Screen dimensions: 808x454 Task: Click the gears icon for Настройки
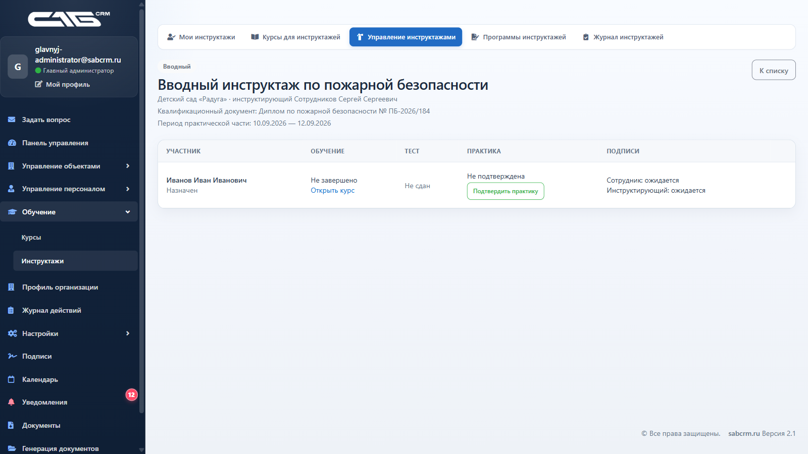click(12, 333)
